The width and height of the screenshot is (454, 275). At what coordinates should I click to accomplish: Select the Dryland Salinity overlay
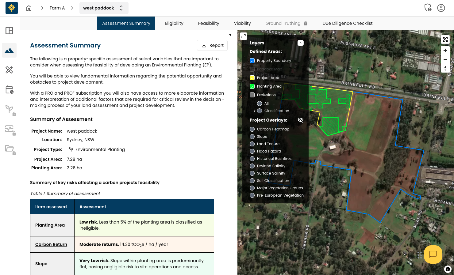[252, 166]
